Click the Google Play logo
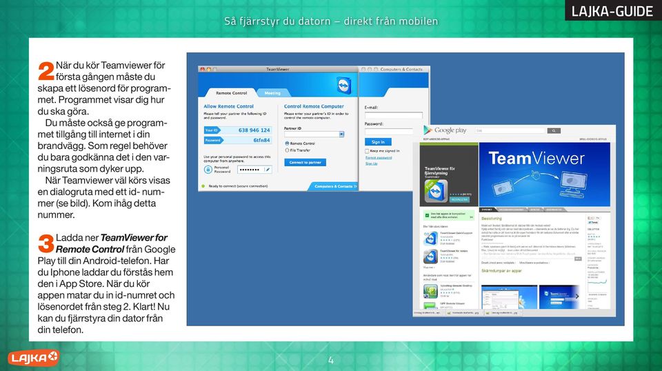662x371 pixels. [x=445, y=130]
